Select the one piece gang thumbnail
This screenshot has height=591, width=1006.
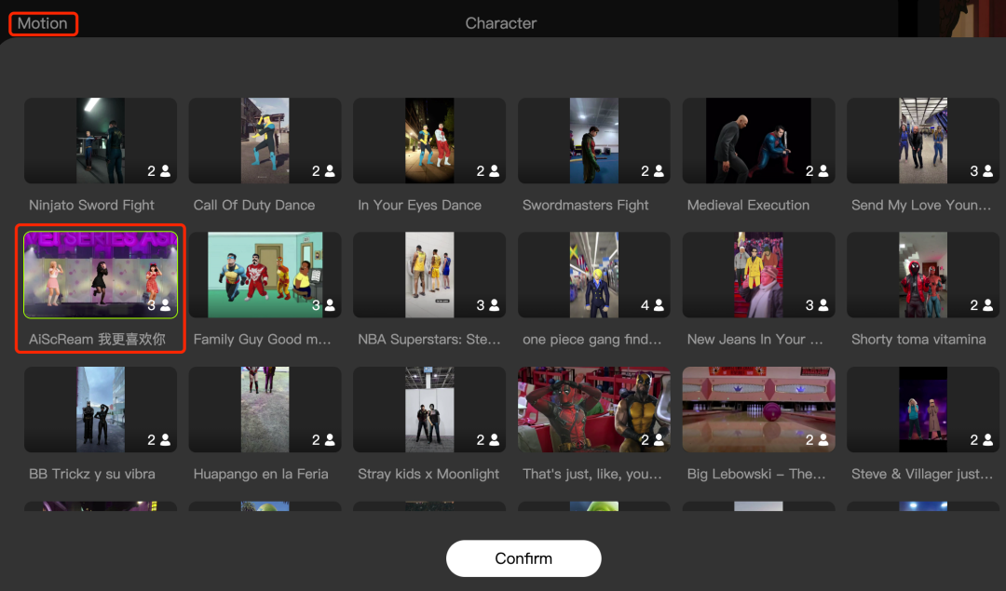(594, 275)
